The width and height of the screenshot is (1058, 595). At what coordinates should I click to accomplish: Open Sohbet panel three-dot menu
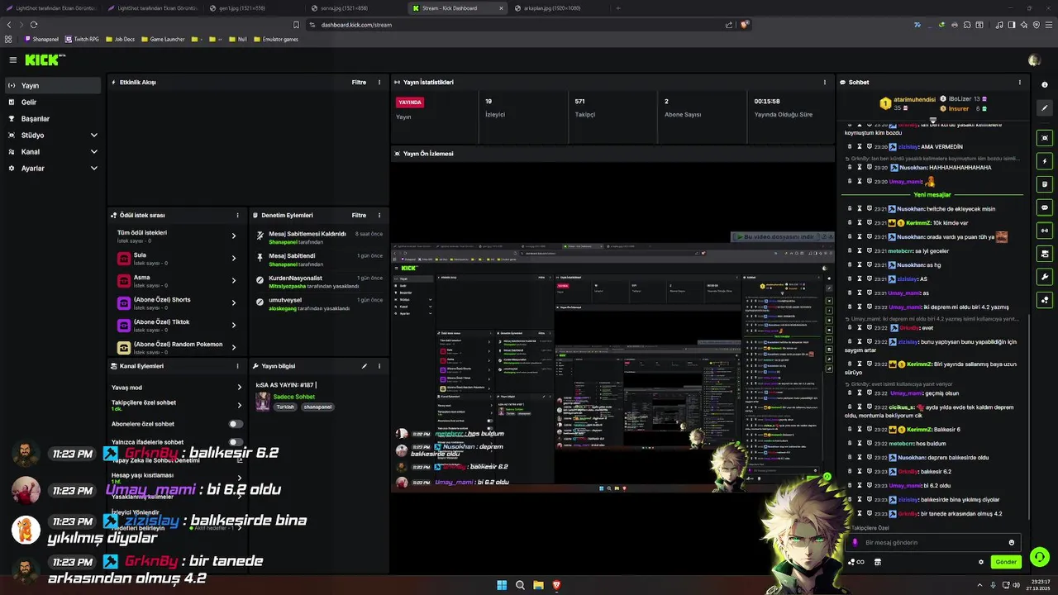(x=1019, y=83)
